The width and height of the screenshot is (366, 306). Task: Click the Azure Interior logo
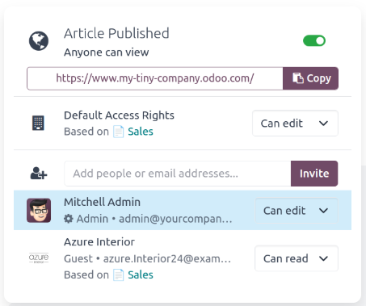[x=39, y=258]
